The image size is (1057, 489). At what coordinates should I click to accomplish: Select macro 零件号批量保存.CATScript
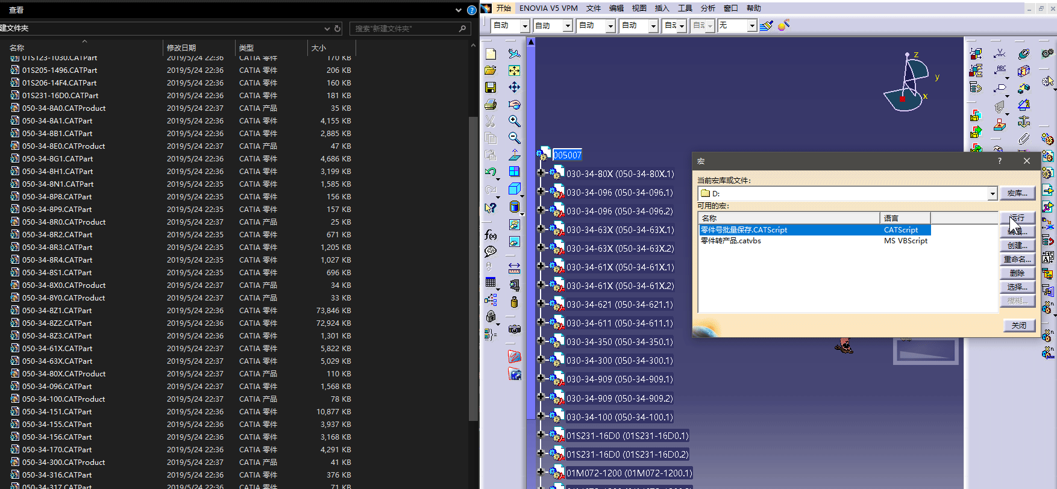[744, 230]
